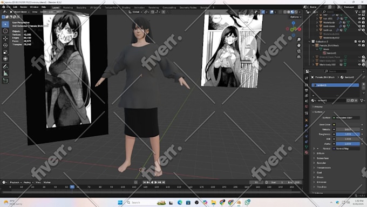Collapse Collection 2 in outliner
Screen dimensions: 367x207
(x=310, y=42)
